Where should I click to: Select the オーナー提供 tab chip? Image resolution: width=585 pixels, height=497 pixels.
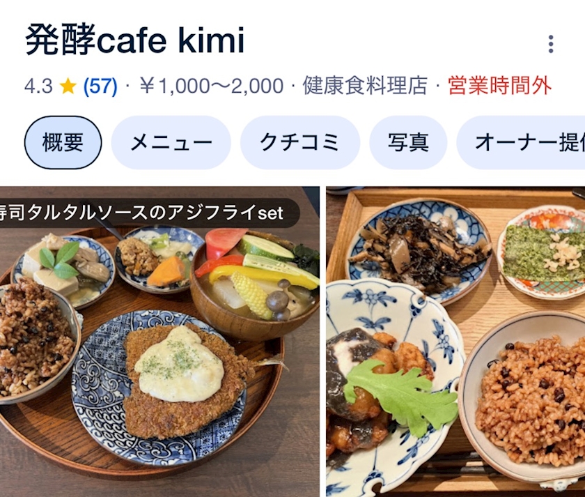point(521,142)
